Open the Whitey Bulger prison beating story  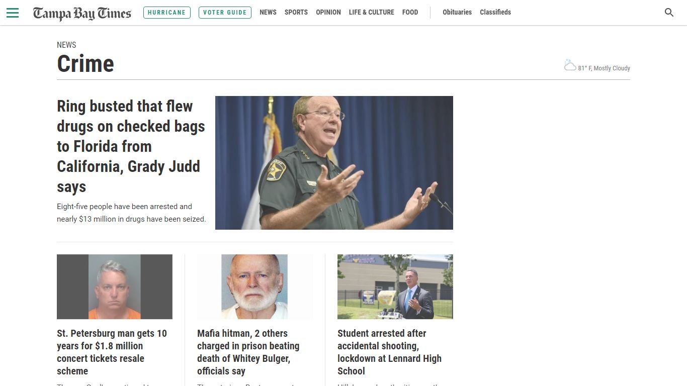(x=249, y=352)
